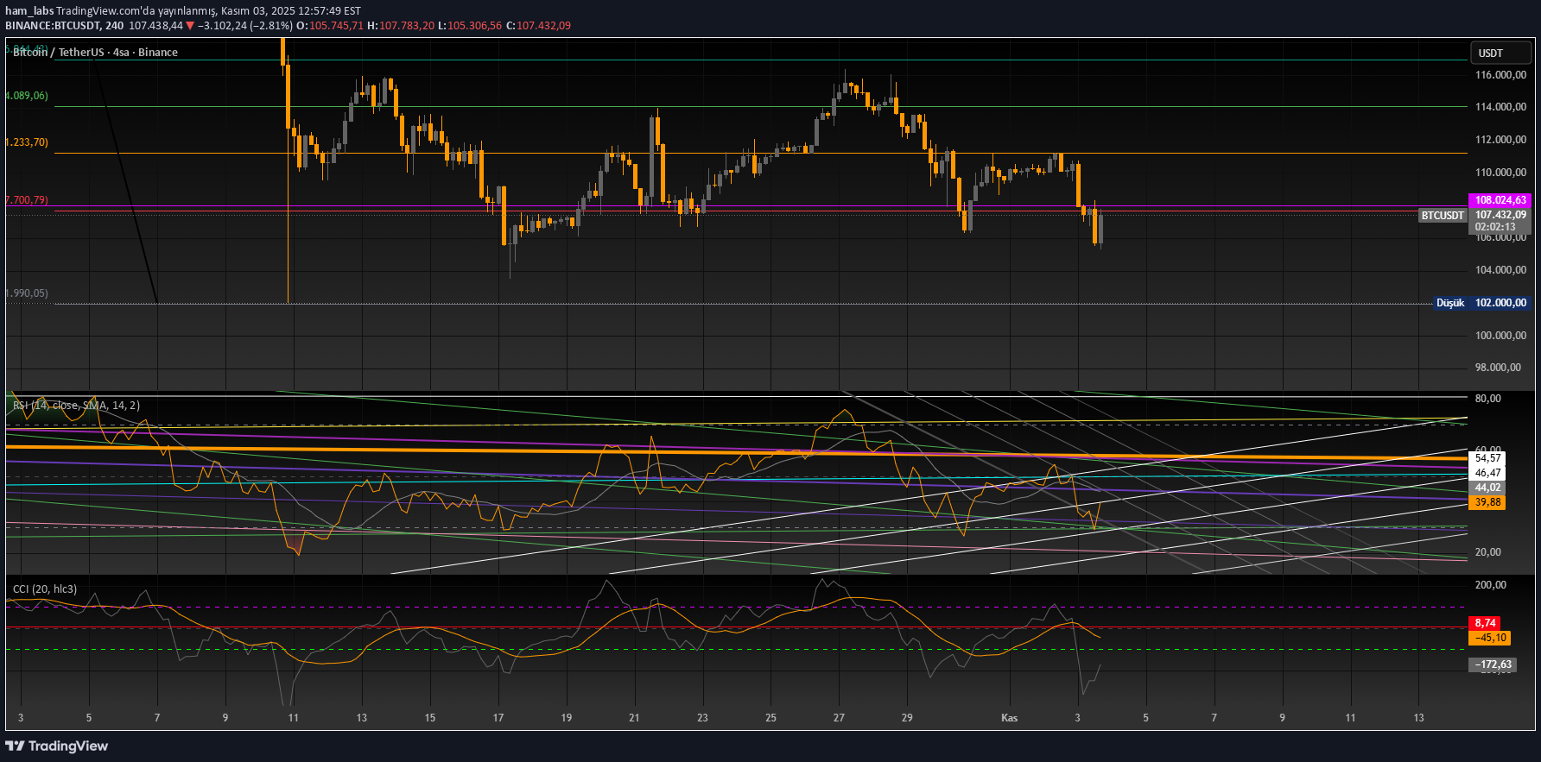Click the orange 39,88 RSI value label
The height and width of the screenshot is (762, 1541).
[x=1487, y=502]
